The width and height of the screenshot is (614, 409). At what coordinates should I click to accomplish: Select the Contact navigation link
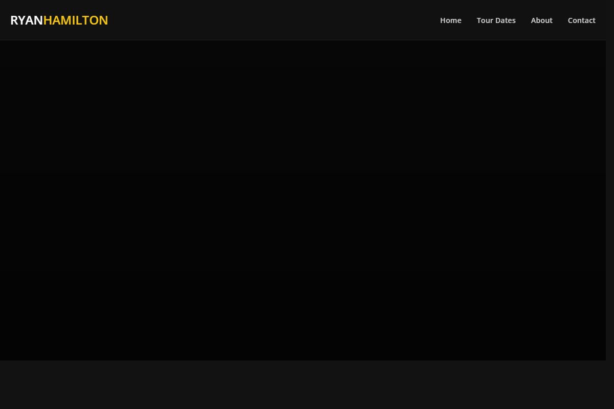pos(581,20)
